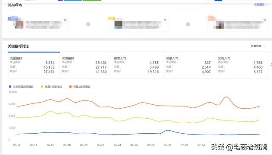Click the circle icon between own product and competitor 1
Viewport: 272px width, 155px height.
[x=88, y=24]
